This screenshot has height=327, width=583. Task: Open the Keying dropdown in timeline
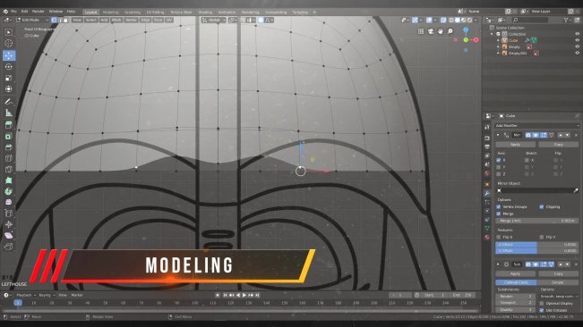(47, 295)
